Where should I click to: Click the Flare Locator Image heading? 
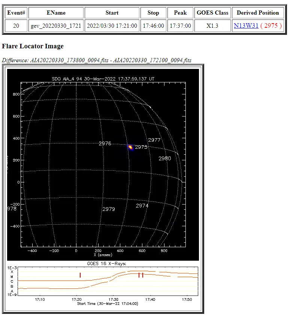[x=33, y=46]
